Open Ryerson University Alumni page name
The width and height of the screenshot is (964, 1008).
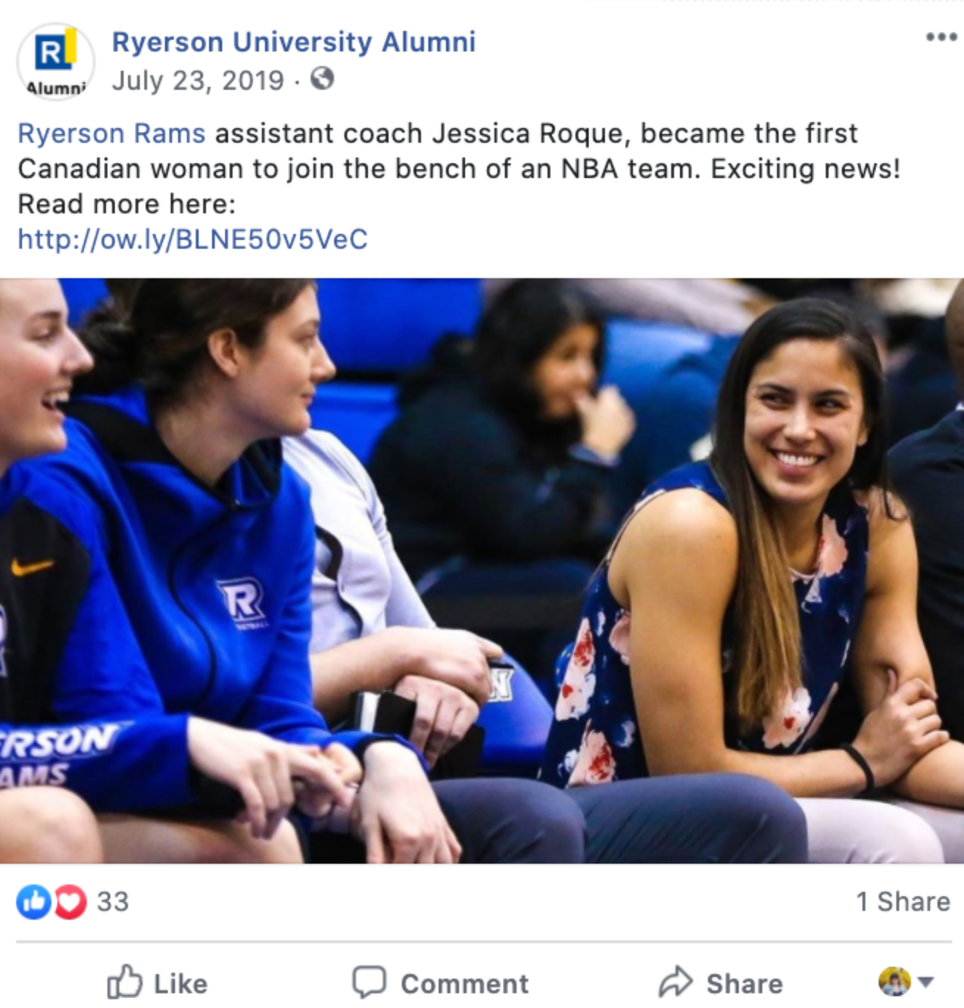coord(294,42)
